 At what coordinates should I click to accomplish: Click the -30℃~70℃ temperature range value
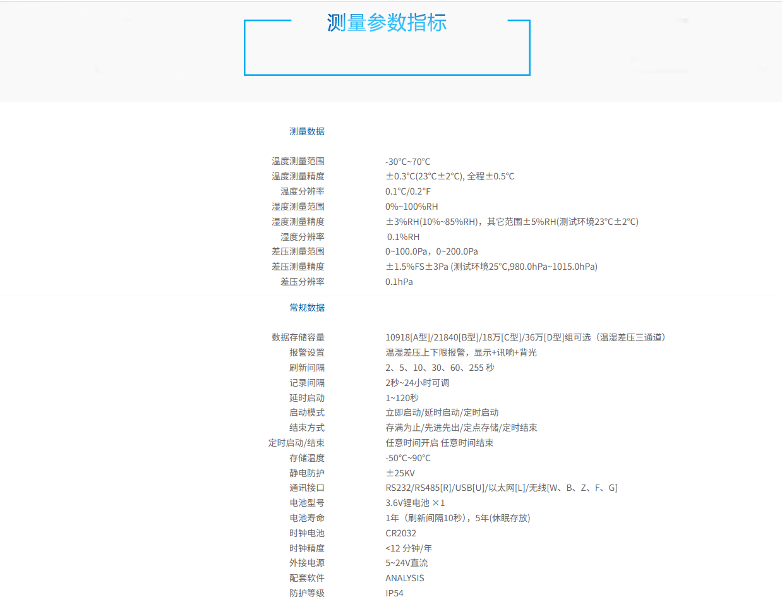[x=407, y=162]
